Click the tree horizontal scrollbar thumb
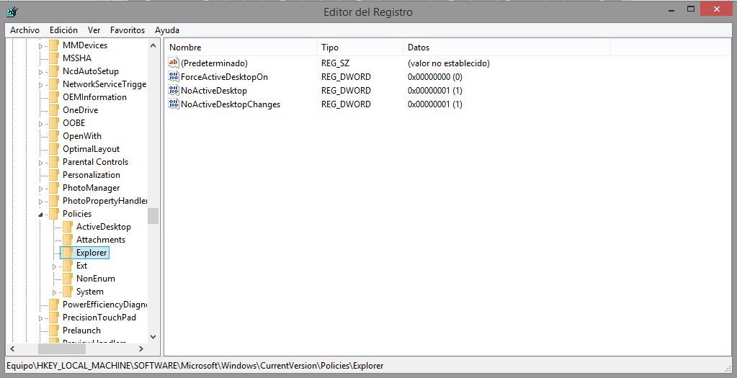 62,349
